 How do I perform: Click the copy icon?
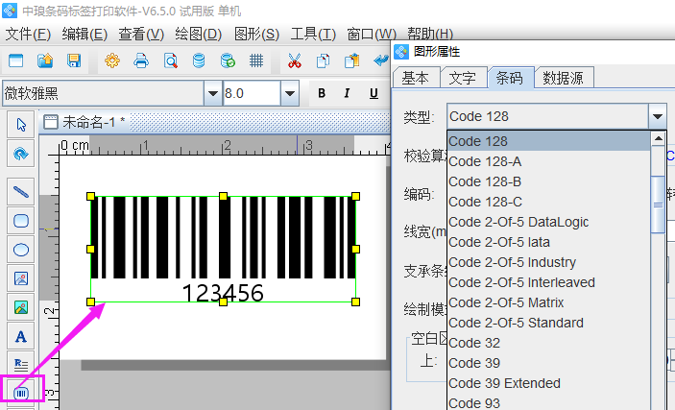pos(323,60)
